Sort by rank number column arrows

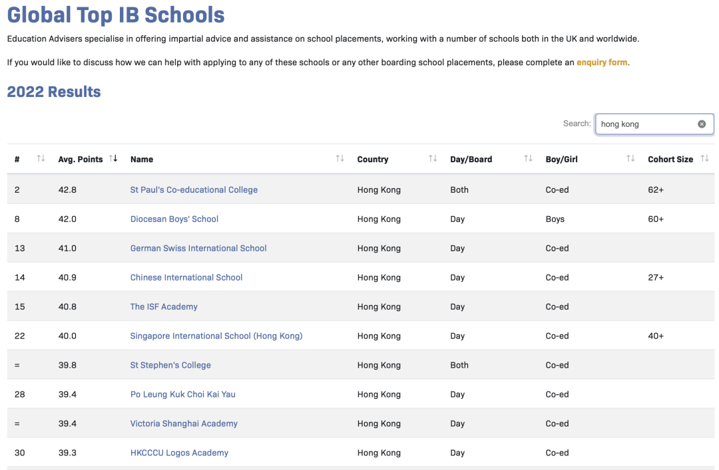[41, 159]
